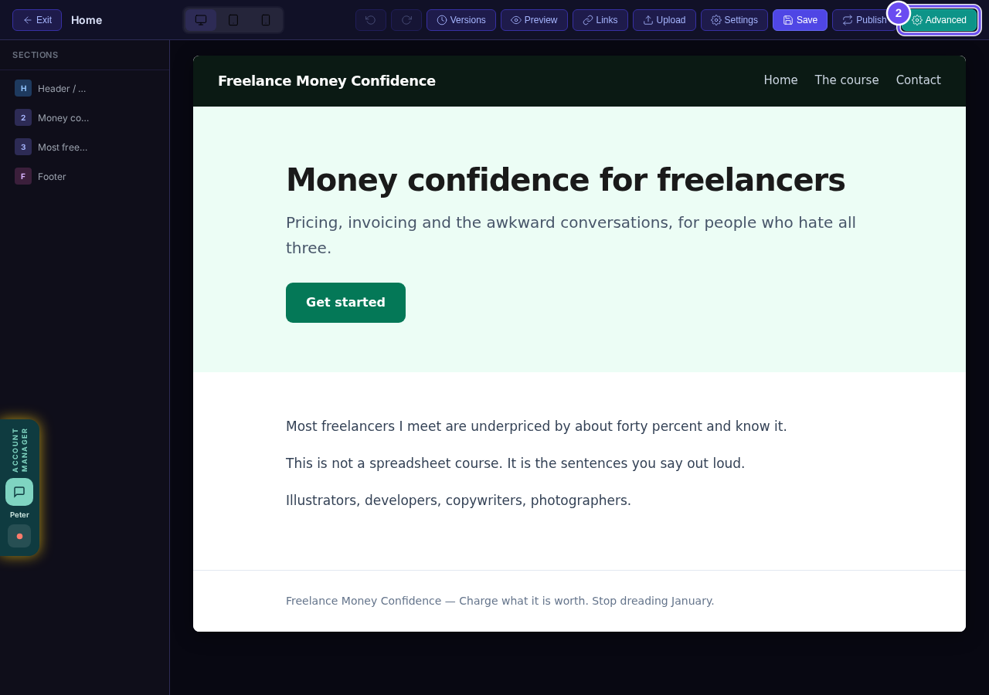Select the Money co... section
Image resolution: width=989 pixels, height=695 pixels.
tap(84, 117)
